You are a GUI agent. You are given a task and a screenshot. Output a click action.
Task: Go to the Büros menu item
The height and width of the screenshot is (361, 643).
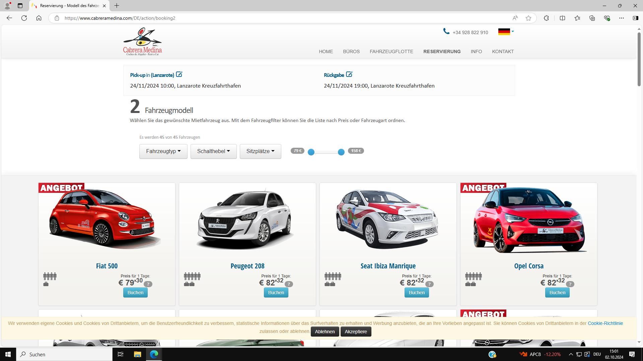351,51
